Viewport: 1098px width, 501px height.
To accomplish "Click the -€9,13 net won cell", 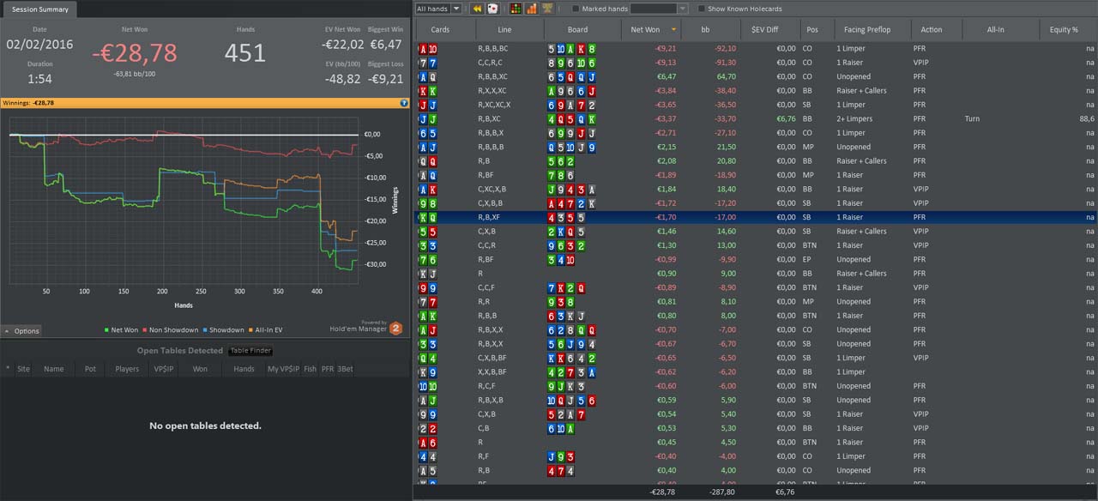I will pyautogui.click(x=666, y=63).
